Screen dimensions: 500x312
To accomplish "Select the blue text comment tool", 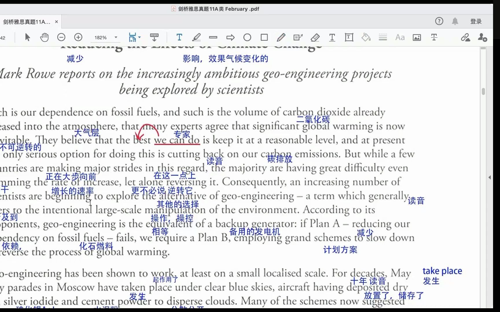I will (x=179, y=37).
